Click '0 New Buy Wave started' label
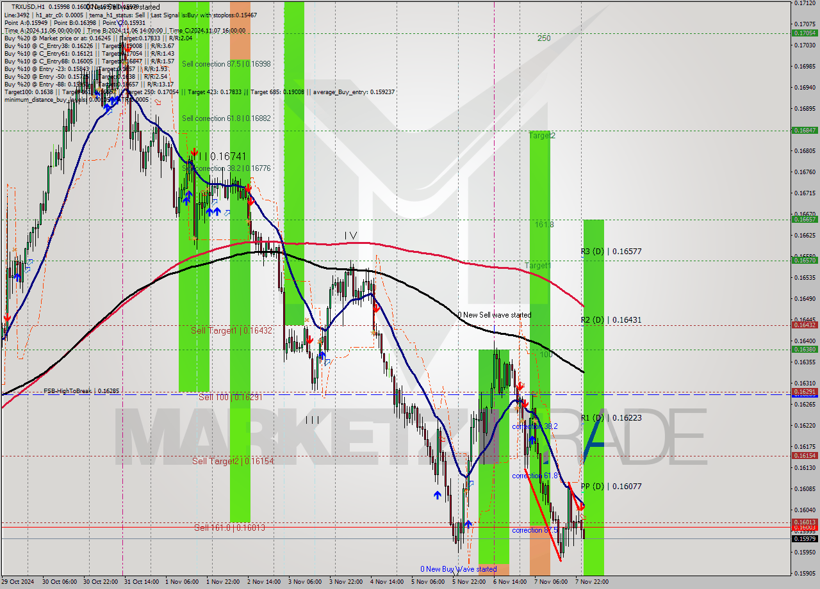The image size is (820, 589). tap(458, 569)
